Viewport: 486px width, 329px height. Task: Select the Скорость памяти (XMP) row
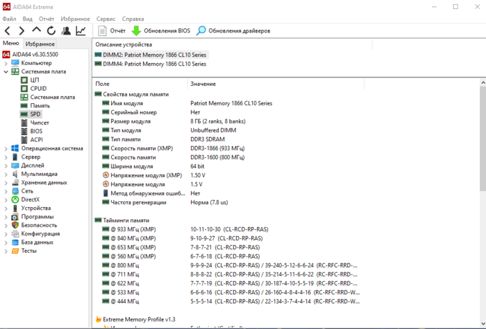tap(228, 148)
